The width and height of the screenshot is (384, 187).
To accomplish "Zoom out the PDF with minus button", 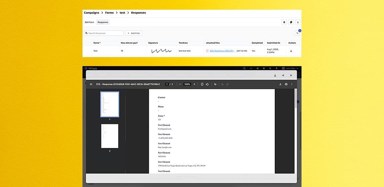I will pyautogui.click(x=180, y=84).
